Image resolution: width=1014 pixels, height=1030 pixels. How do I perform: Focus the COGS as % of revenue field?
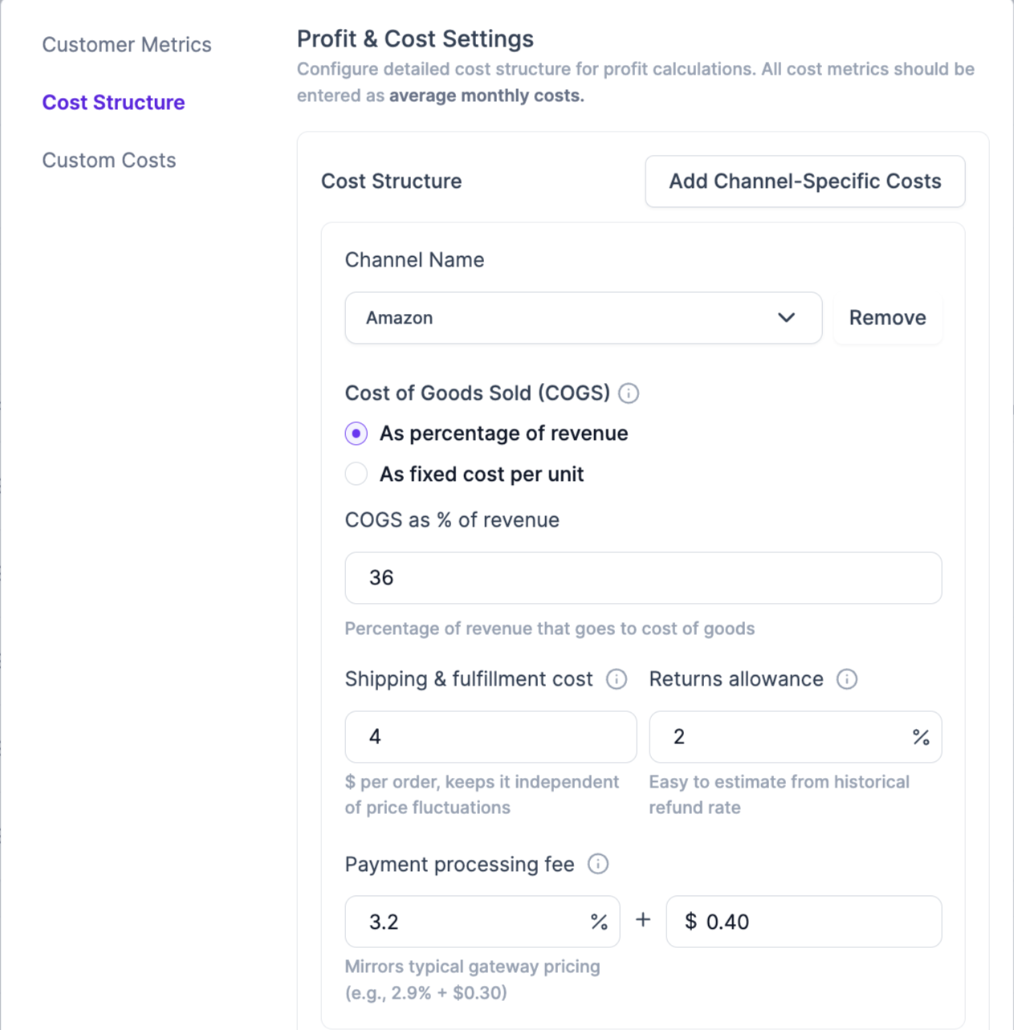642,578
